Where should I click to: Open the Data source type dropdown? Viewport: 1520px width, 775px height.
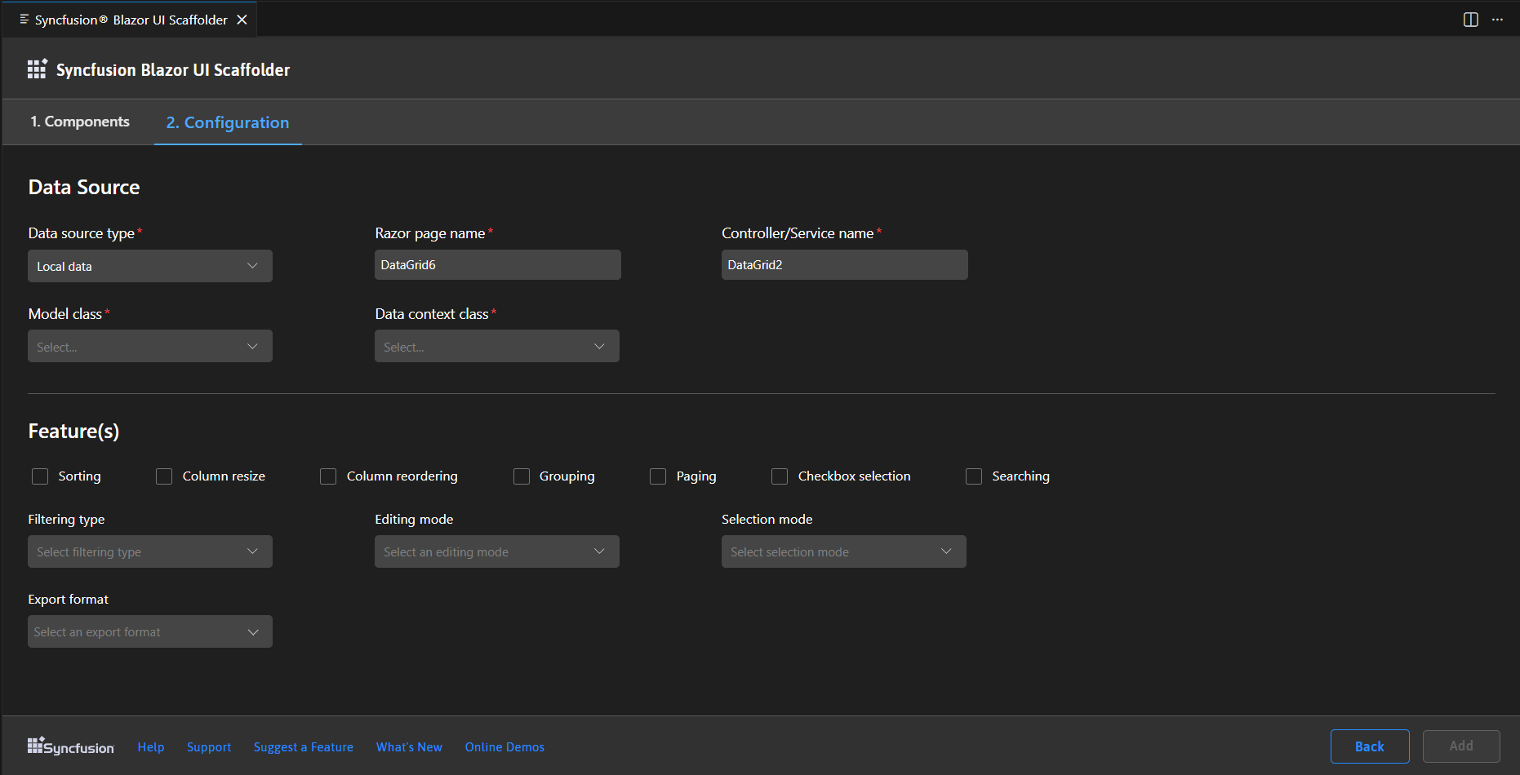pos(150,266)
